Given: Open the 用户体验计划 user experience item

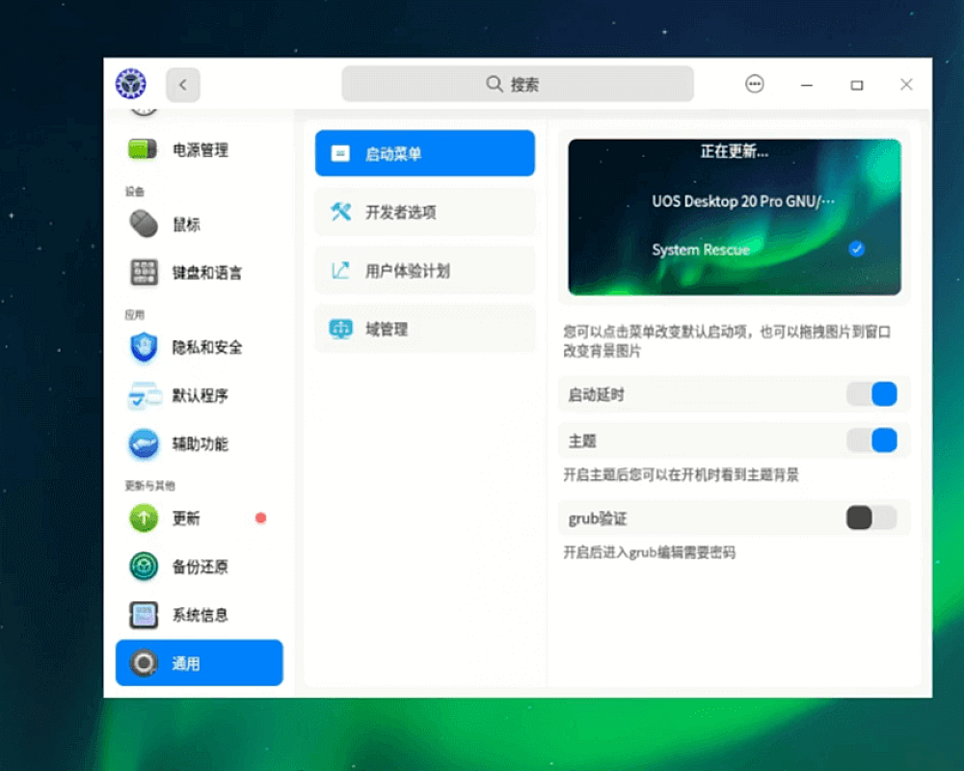Looking at the screenshot, I should click(424, 271).
